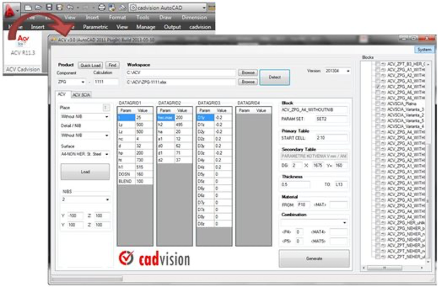Open the Version 201304 dropdown
438x287 pixels.
pos(337,71)
